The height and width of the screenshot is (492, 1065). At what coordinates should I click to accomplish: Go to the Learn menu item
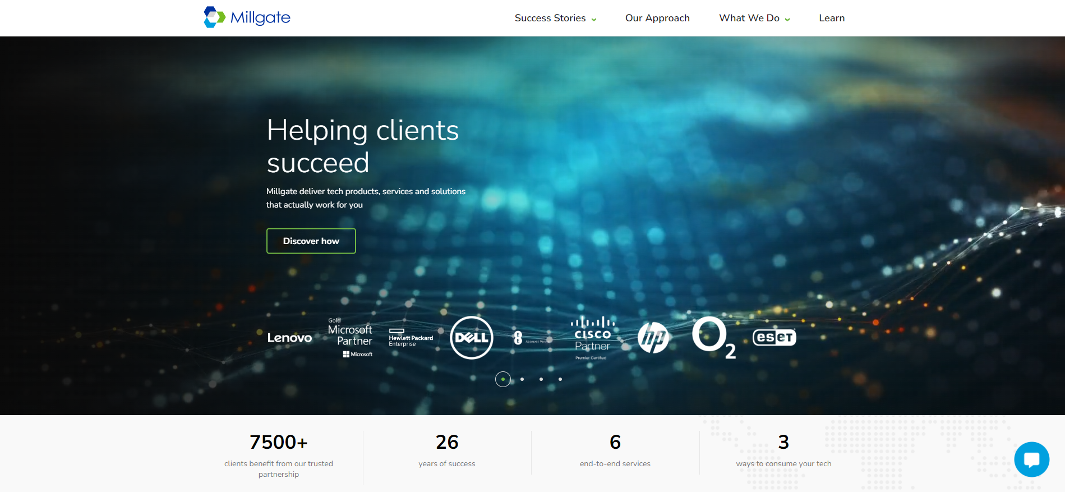(x=832, y=18)
